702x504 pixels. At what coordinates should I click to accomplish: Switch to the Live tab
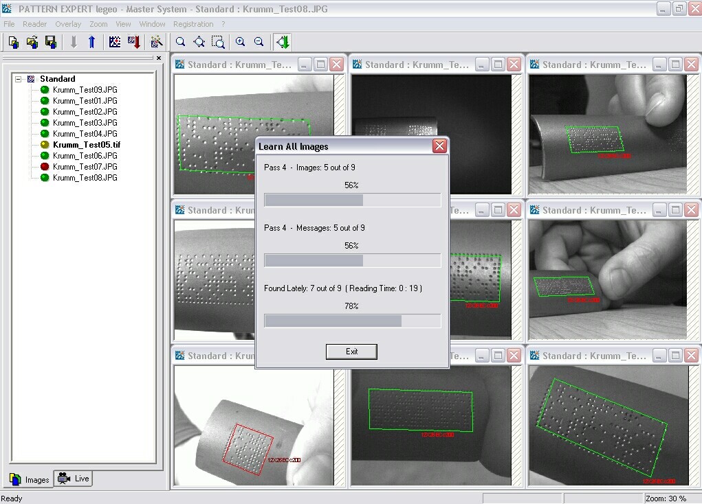click(74, 479)
